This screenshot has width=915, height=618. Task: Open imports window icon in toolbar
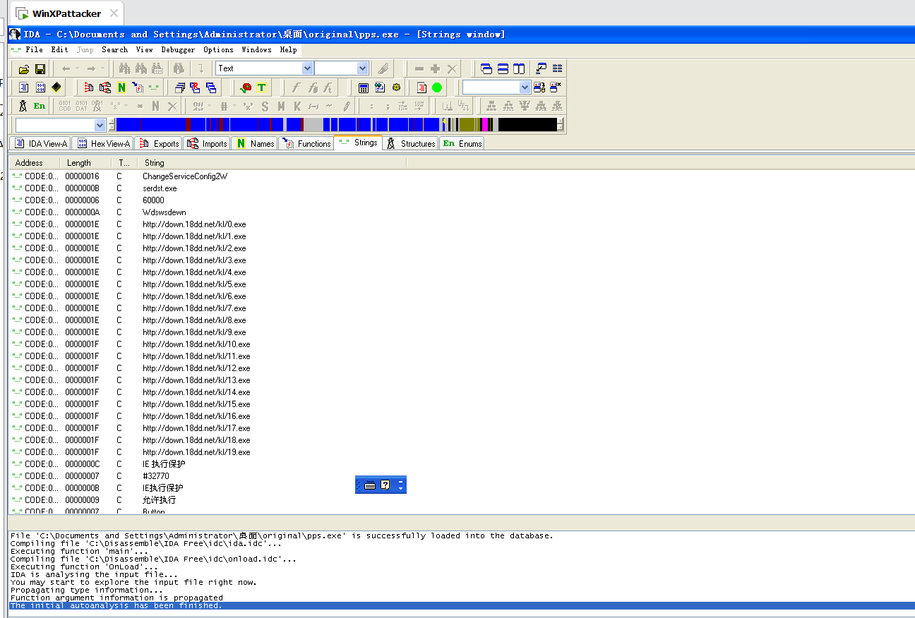click(105, 87)
